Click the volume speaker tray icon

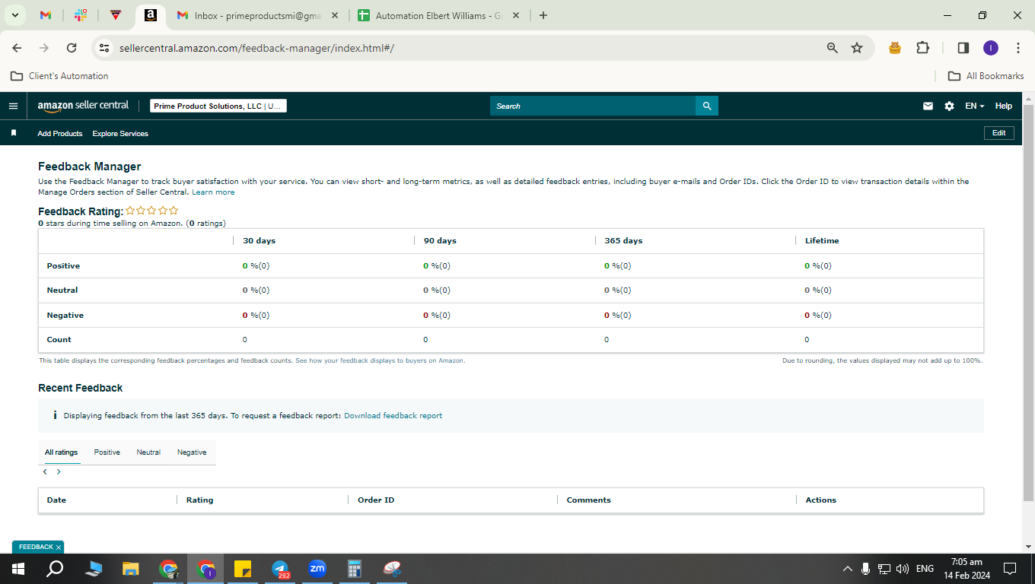point(903,569)
